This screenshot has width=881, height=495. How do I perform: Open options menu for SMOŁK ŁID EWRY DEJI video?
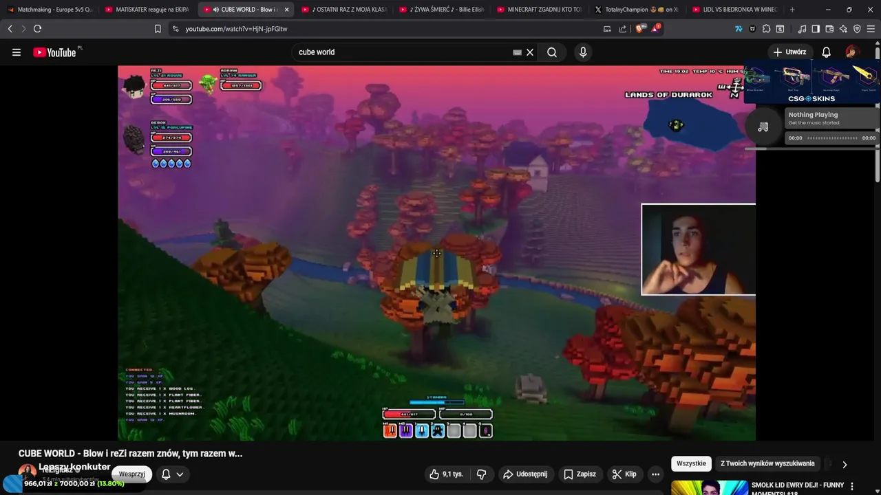(852, 487)
